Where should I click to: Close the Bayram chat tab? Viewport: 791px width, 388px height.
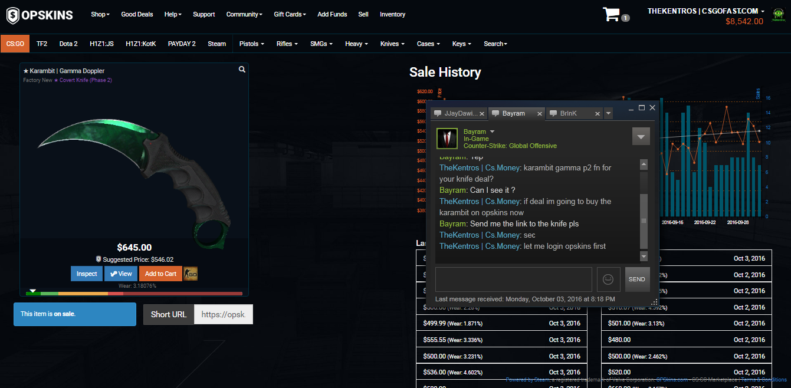(x=540, y=114)
